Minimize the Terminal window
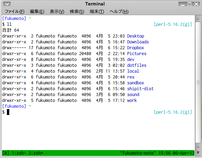 point(182,4)
